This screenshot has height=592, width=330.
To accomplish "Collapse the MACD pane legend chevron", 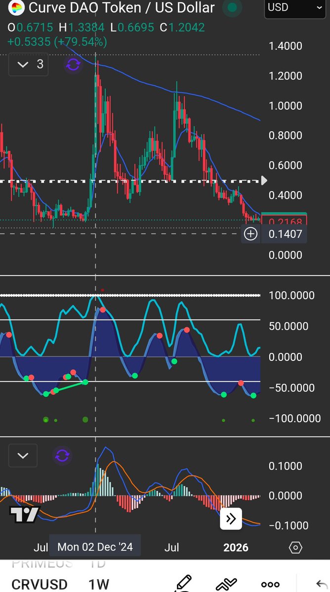I will coord(23,456).
